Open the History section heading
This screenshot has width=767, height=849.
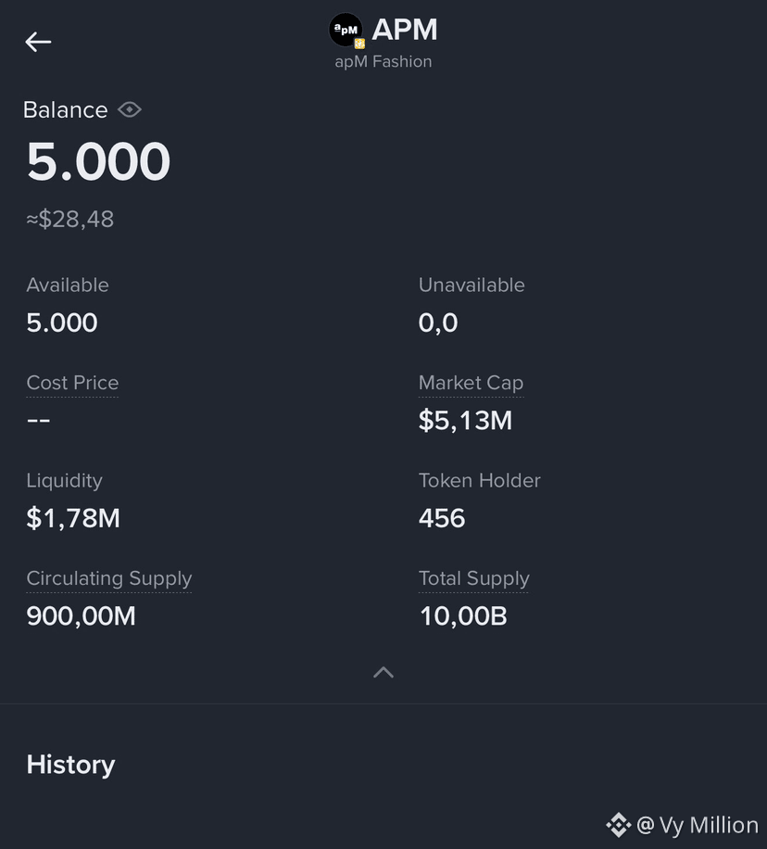click(71, 765)
